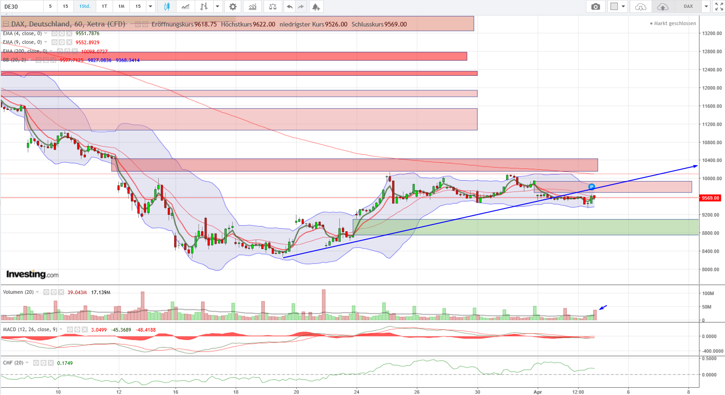
Task: Undo the last chart action
Action: click(290, 6)
